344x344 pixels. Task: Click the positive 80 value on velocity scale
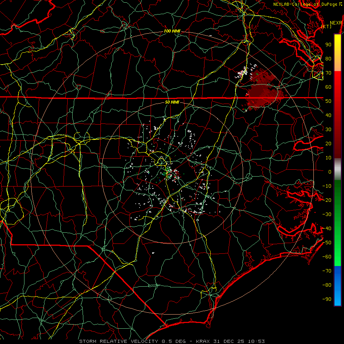point(328,58)
